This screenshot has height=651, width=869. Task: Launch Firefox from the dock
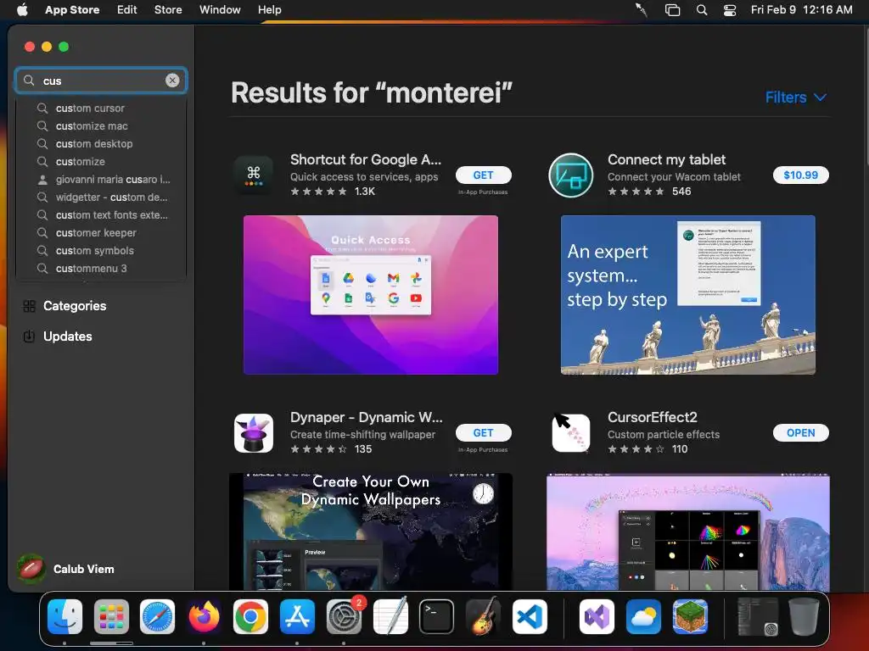[x=204, y=616]
